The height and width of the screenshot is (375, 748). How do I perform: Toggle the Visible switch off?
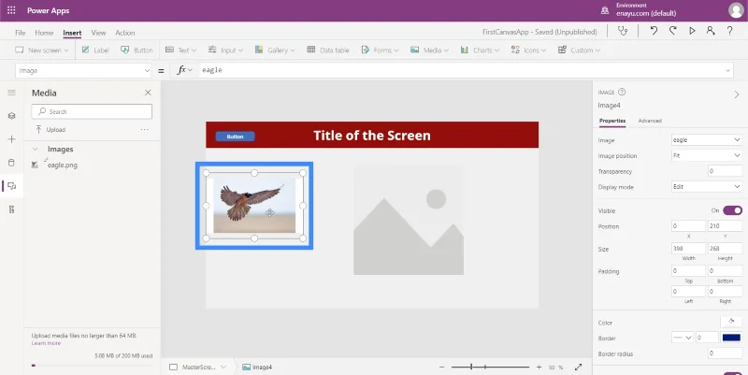tap(732, 210)
